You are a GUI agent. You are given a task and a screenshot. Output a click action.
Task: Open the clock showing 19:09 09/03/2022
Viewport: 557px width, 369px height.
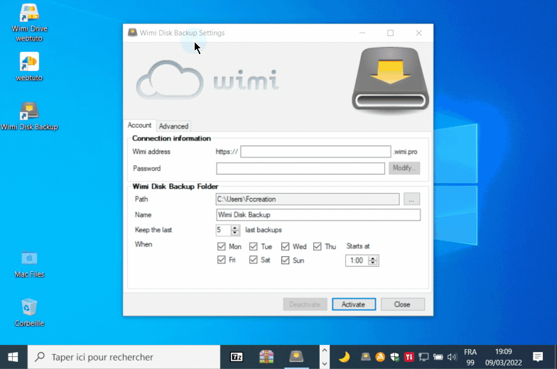[504, 357]
